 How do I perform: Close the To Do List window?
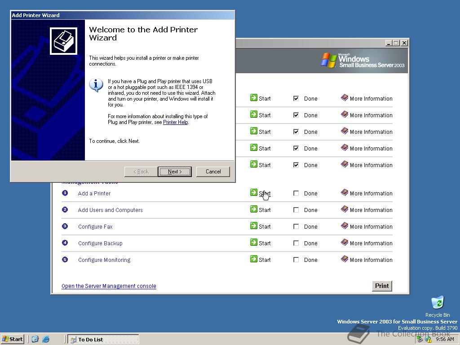[404, 43]
